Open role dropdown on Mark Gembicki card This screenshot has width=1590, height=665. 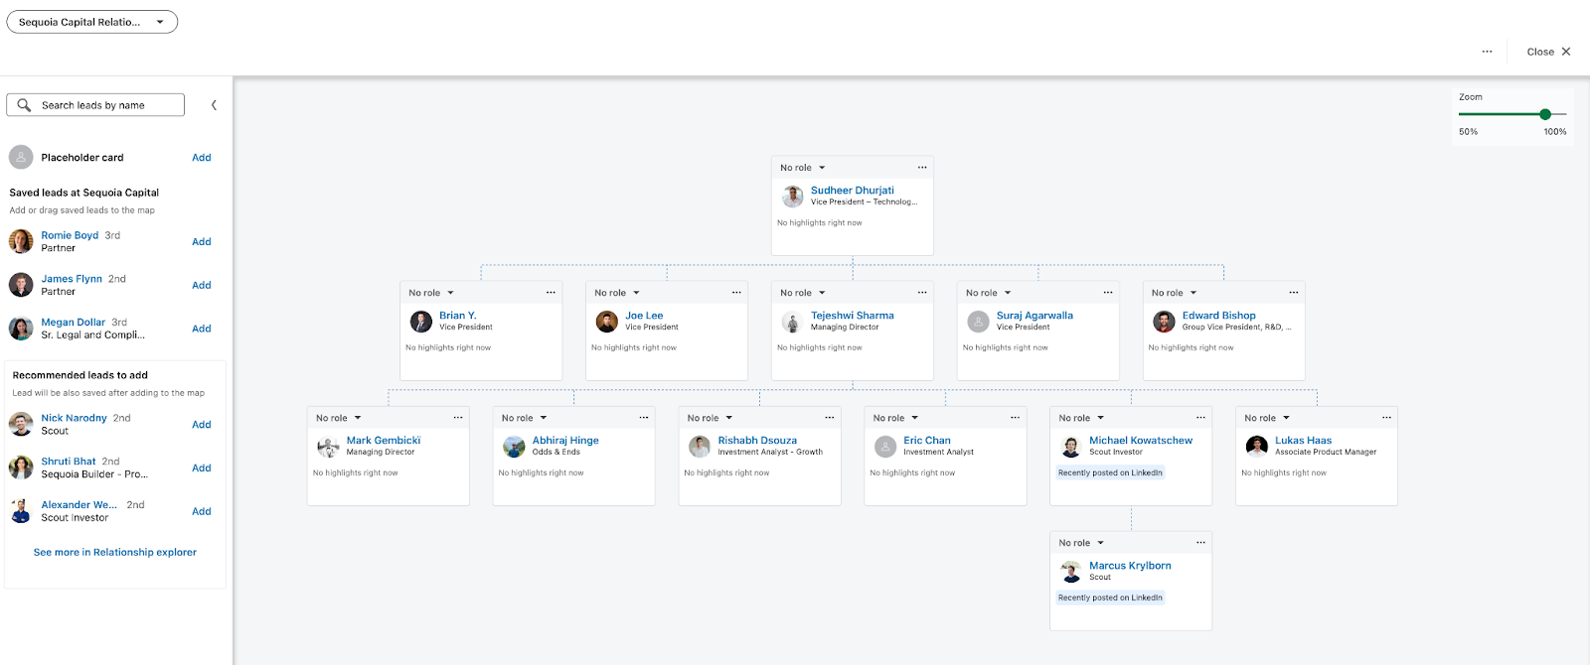[x=339, y=418]
